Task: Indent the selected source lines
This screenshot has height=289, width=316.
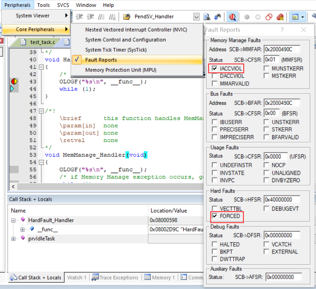Action: 79,16
